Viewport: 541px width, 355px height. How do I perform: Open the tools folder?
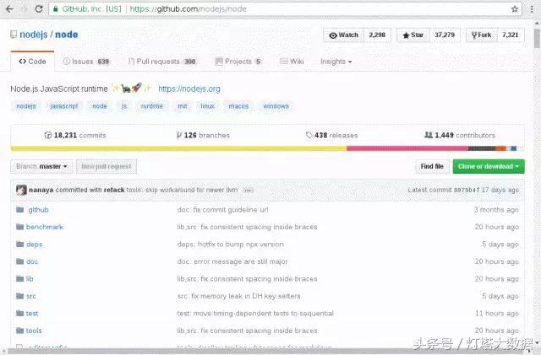[34, 331]
